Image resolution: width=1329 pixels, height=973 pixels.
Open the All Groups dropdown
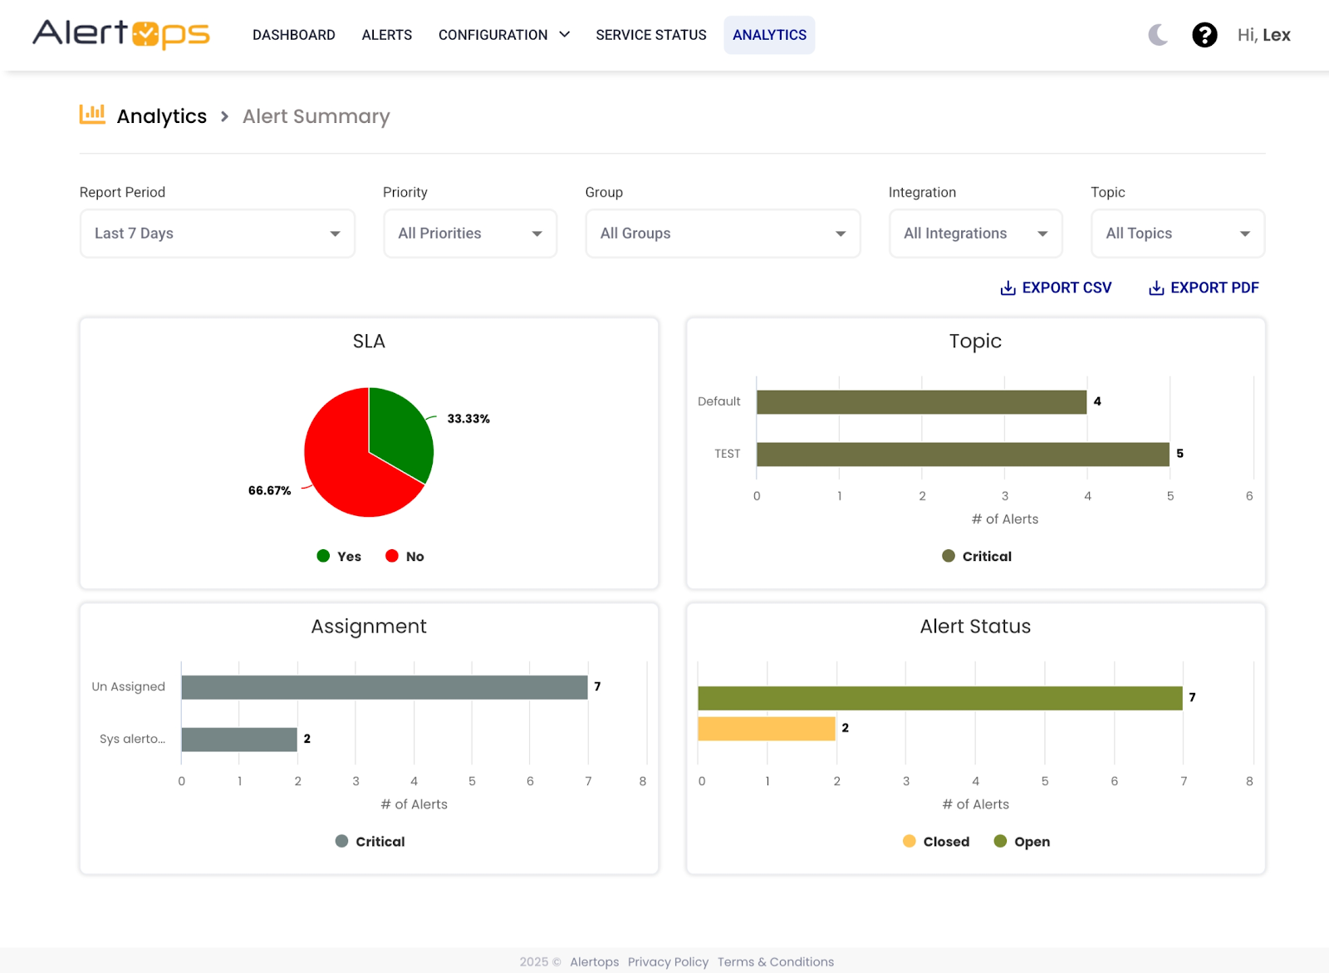point(723,233)
